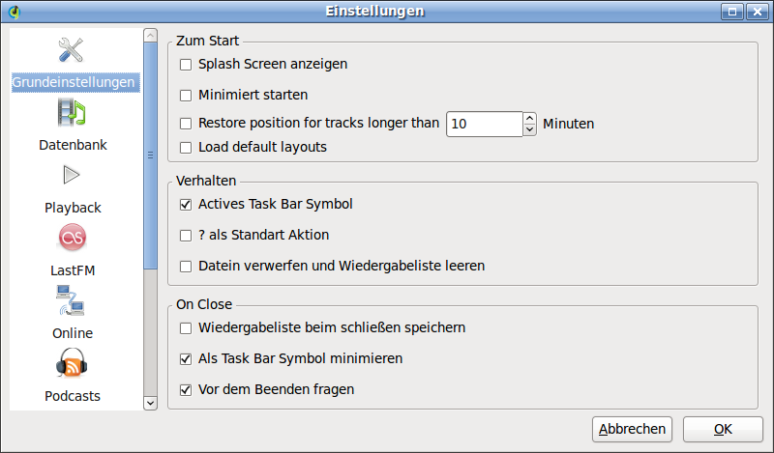Toggle Load default layouts checkbox

pos(186,148)
